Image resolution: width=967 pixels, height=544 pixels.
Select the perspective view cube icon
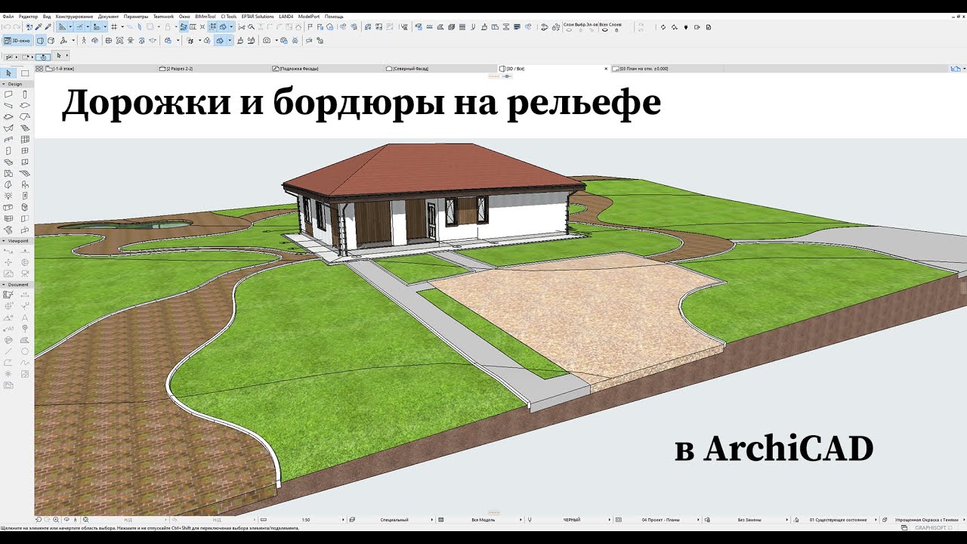tap(41, 40)
